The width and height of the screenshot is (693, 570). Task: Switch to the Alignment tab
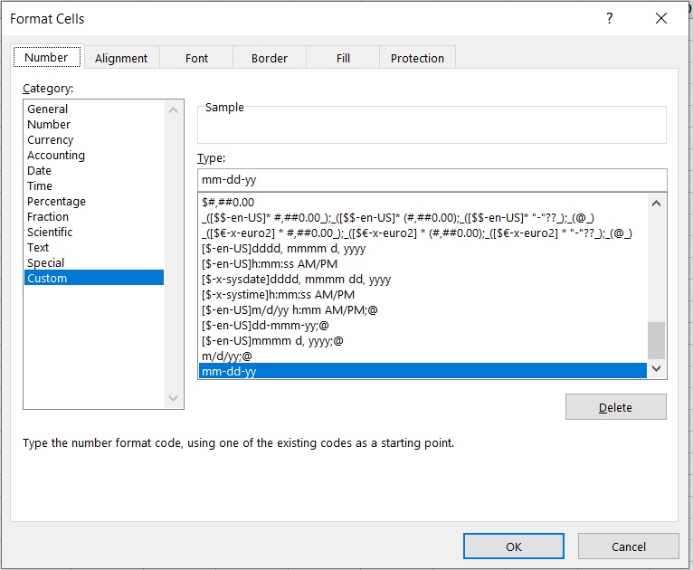point(121,58)
